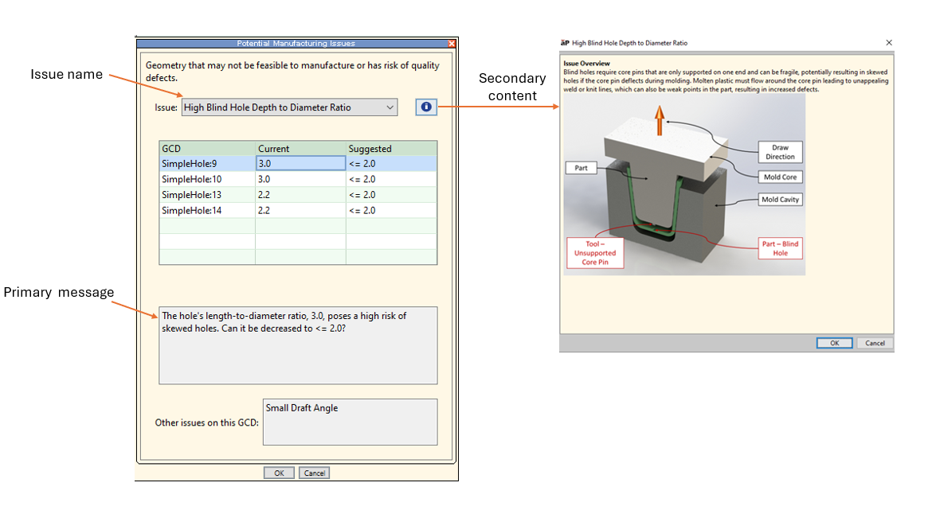Close the High Blind Hole Depth window

(x=889, y=43)
